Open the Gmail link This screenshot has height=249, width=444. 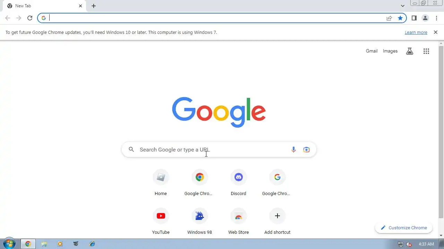click(x=372, y=51)
